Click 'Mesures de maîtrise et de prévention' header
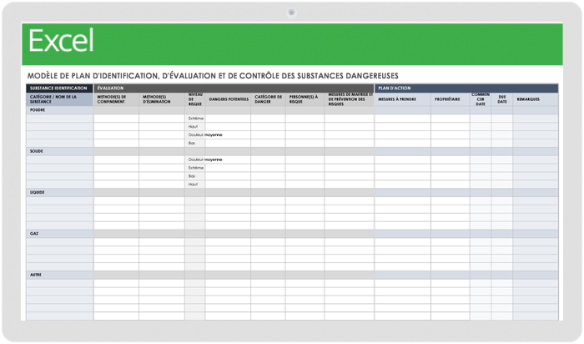The width and height of the screenshot is (584, 344). 349,99
